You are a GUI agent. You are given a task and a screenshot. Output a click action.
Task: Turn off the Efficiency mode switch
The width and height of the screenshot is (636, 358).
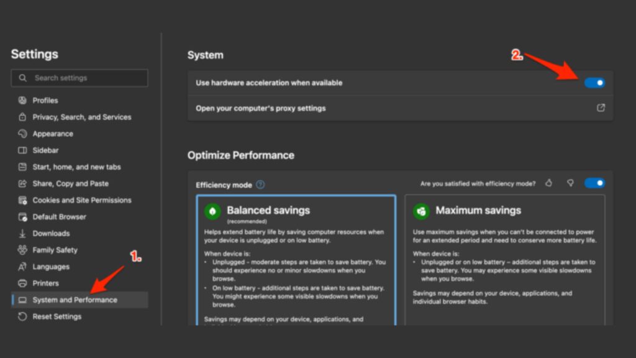594,183
